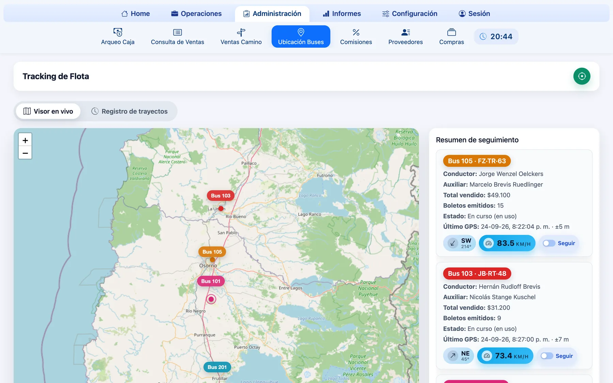Click the Bus 105 orange map dot
613x383 pixels.
pos(213,259)
